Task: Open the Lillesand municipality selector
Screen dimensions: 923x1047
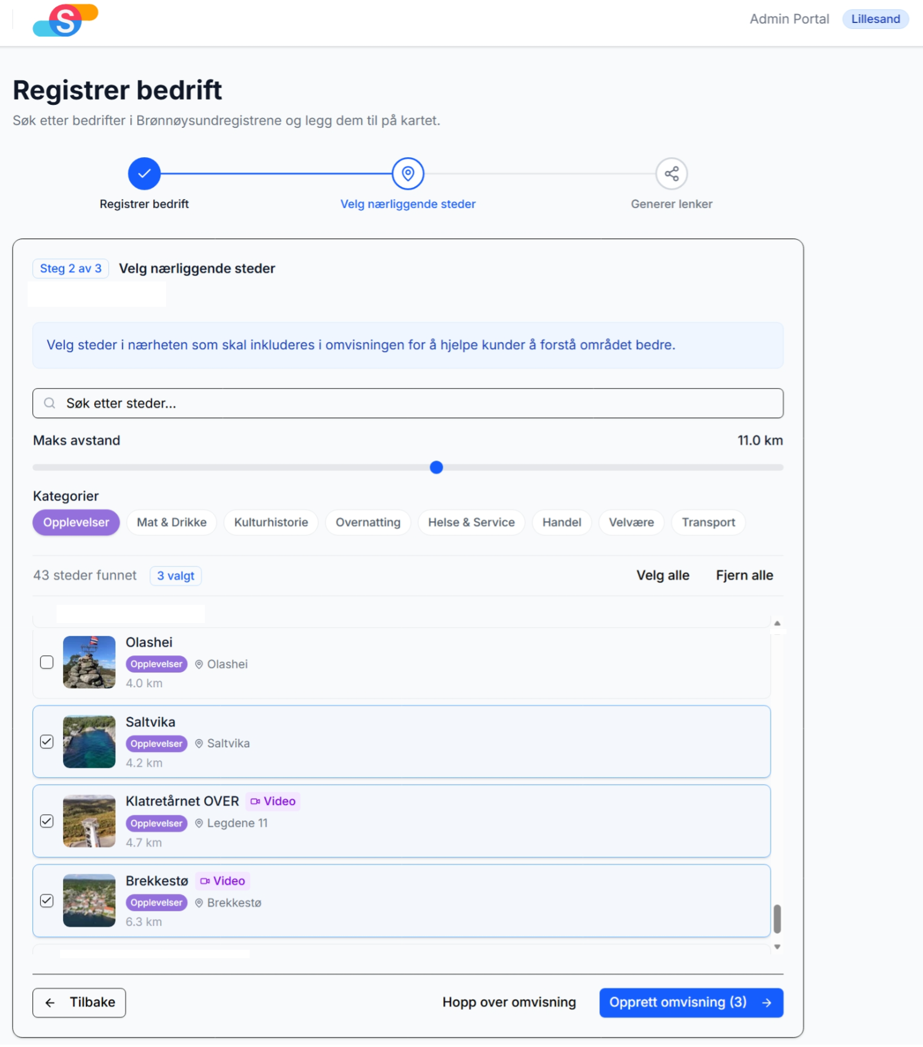Action: pyautogui.click(x=875, y=19)
